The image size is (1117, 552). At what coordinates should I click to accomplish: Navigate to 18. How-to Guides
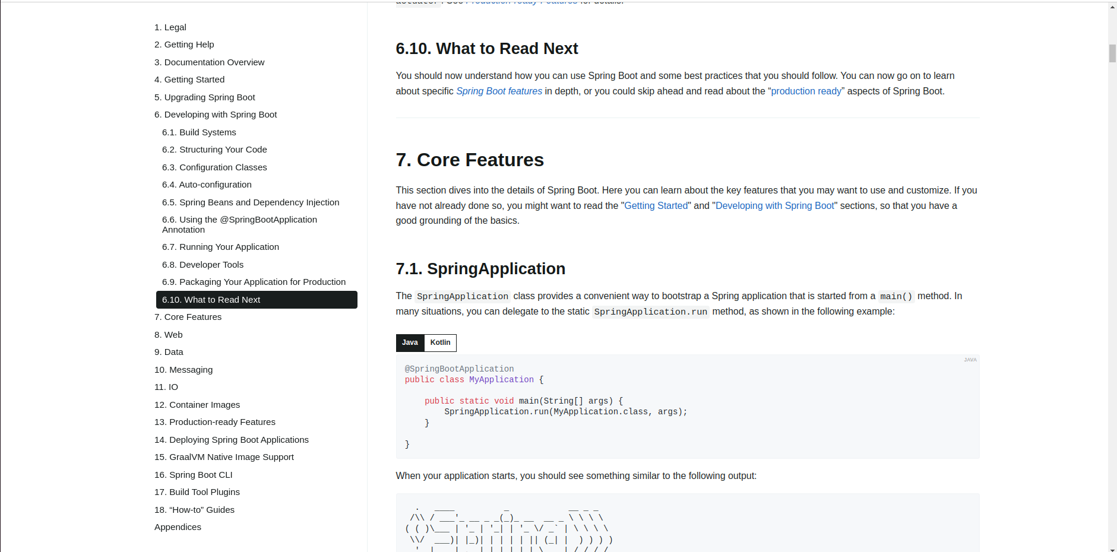194,509
